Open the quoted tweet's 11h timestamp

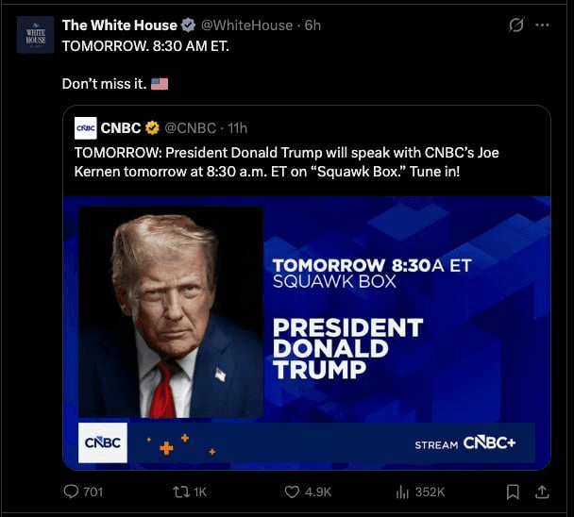click(x=237, y=127)
